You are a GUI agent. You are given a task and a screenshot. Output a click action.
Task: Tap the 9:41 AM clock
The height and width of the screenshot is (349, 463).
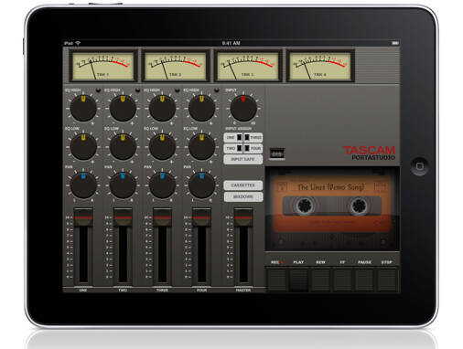point(231,43)
